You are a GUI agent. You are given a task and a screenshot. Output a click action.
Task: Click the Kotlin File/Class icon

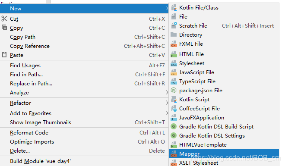click(x=174, y=8)
